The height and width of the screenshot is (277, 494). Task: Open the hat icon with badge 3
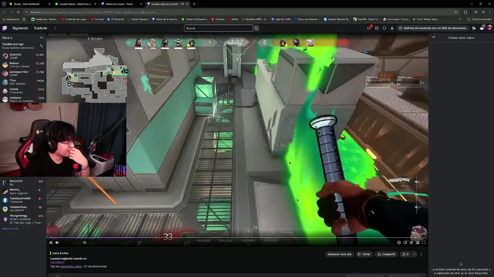[482, 28]
